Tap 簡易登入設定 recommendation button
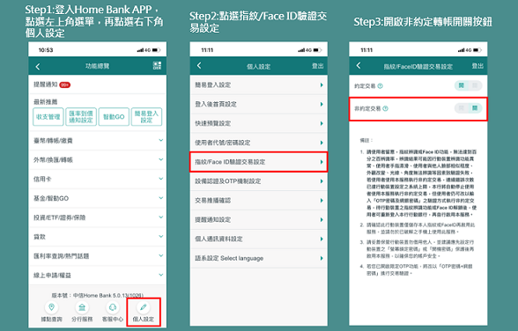518x331 pixels. (x=146, y=116)
